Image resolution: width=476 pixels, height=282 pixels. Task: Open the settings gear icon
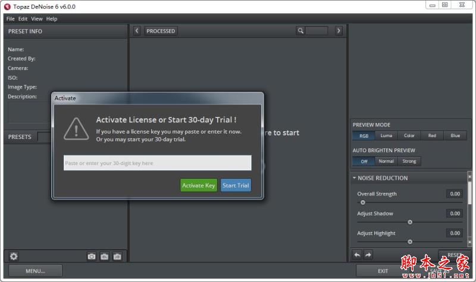14,256
